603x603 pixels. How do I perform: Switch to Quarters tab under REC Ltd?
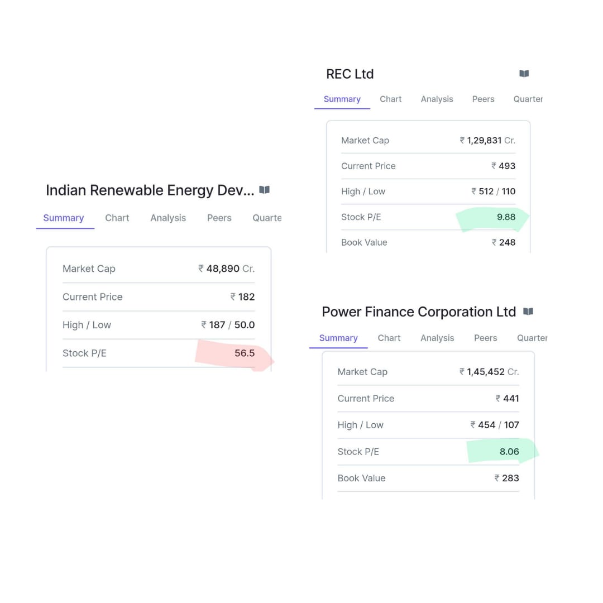click(x=528, y=99)
